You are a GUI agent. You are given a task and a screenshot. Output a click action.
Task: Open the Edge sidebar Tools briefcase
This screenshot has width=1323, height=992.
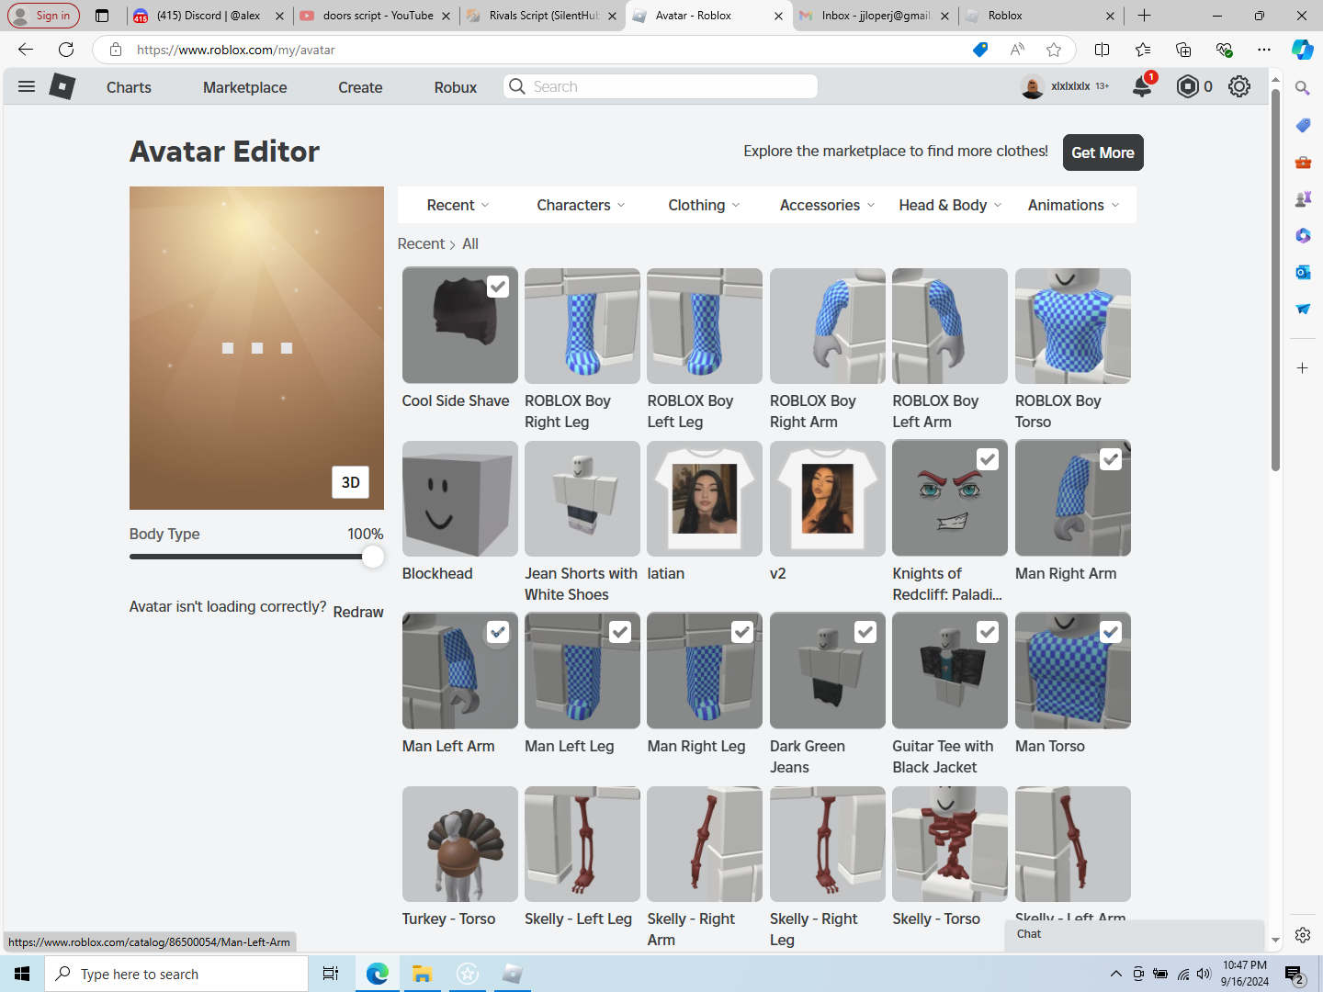coord(1302,162)
